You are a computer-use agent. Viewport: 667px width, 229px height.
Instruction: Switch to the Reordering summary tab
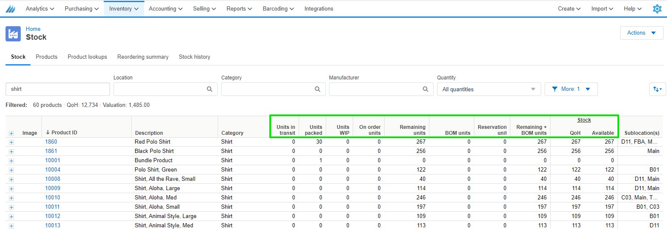(x=143, y=57)
